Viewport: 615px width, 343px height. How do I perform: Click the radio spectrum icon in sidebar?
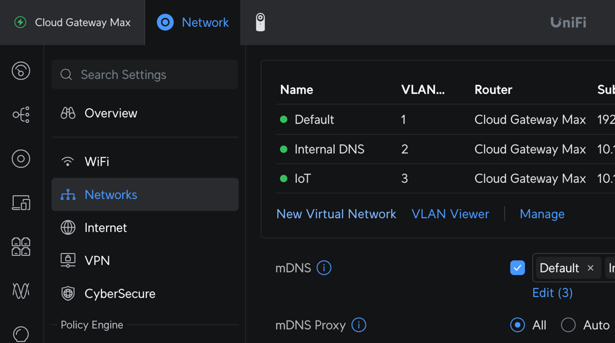tap(21, 291)
